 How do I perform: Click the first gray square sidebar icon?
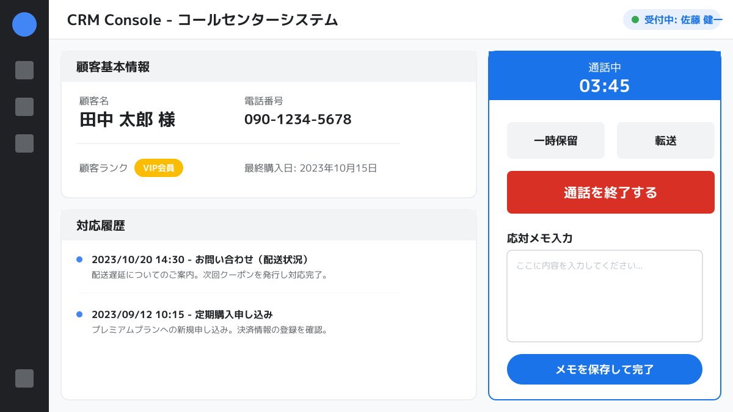(24, 70)
